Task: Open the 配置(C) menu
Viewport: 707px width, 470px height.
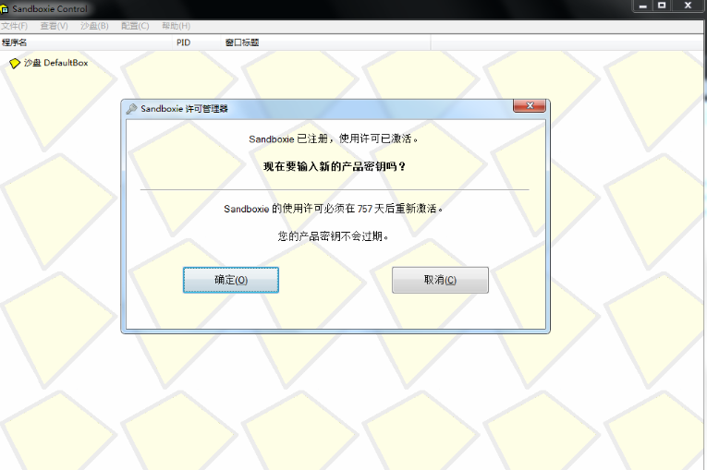Action: 135,26
